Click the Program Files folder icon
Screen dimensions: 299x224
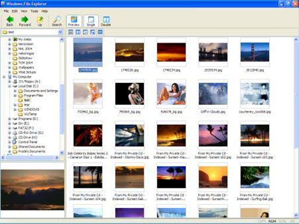pos(20,95)
